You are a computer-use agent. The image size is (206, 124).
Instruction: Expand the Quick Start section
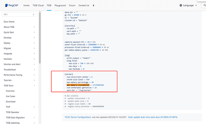tap(34, 32)
